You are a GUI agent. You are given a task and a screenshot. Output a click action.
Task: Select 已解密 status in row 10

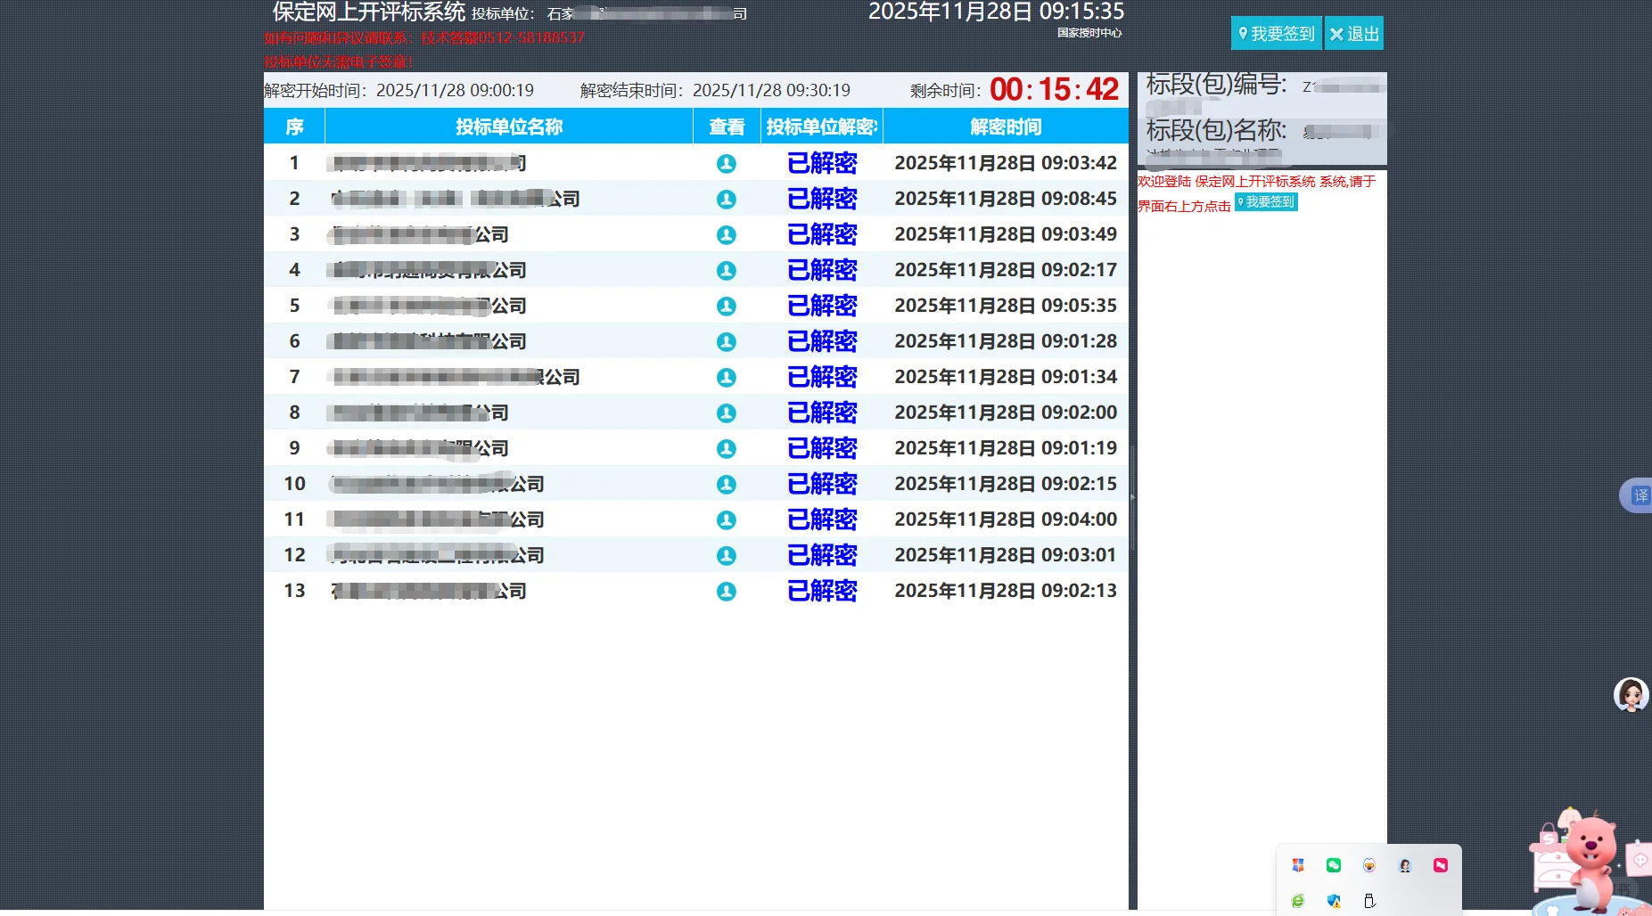click(x=822, y=484)
